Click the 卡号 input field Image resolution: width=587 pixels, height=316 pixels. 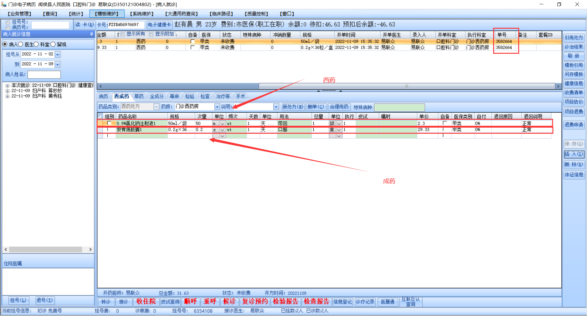pos(126,25)
